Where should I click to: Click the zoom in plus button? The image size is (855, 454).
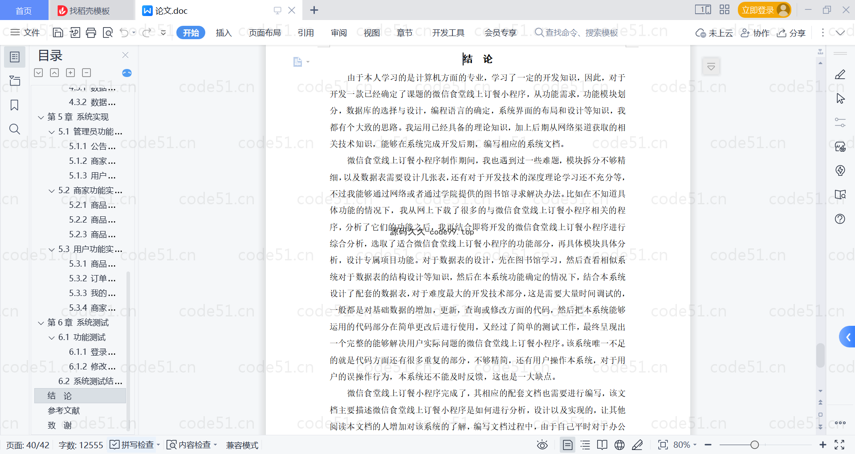[822, 445]
